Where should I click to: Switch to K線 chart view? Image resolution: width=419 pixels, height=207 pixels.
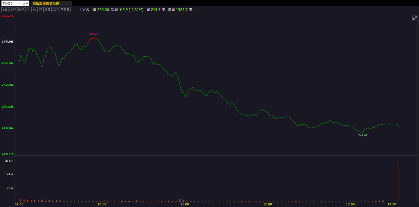click(x=5, y=10)
